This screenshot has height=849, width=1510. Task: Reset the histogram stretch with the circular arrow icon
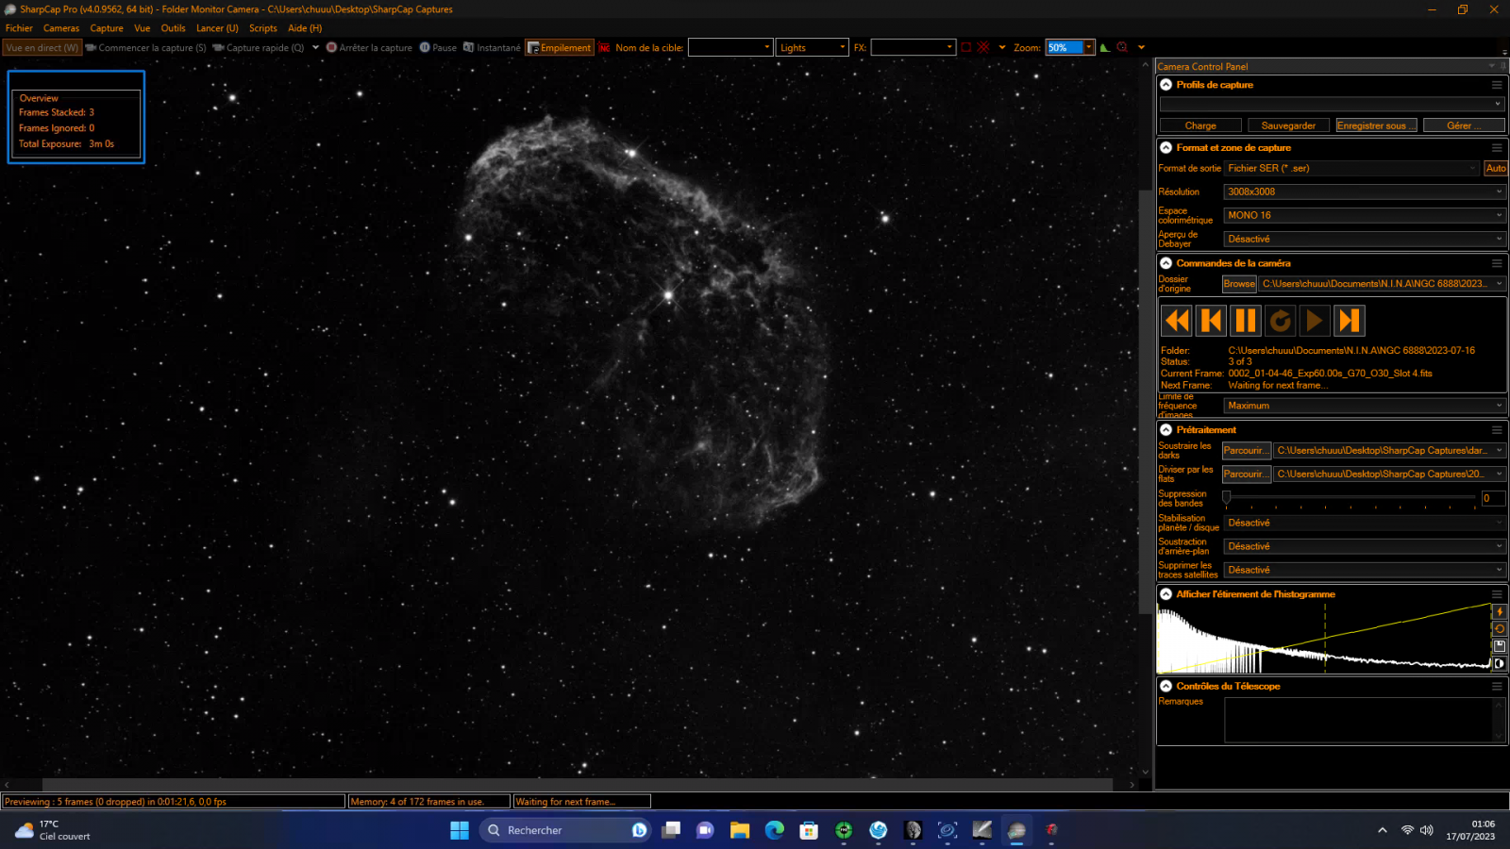(x=1499, y=628)
